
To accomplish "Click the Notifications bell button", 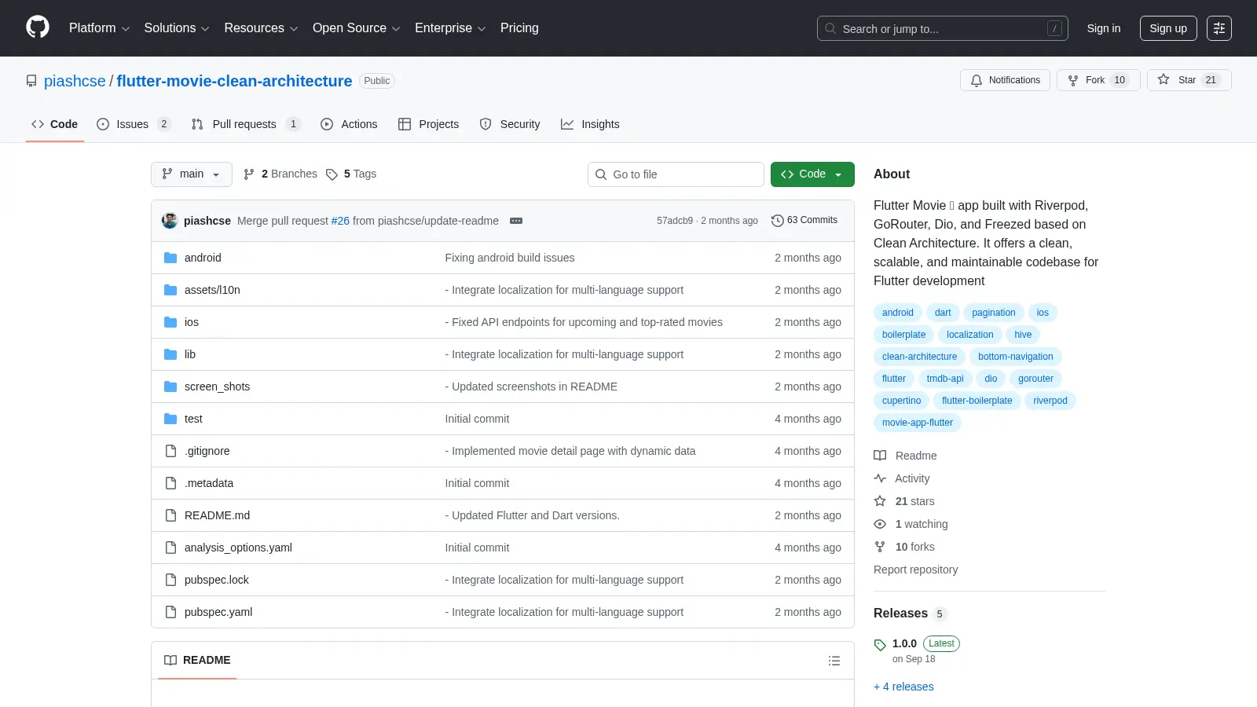I will pos(1005,80).
